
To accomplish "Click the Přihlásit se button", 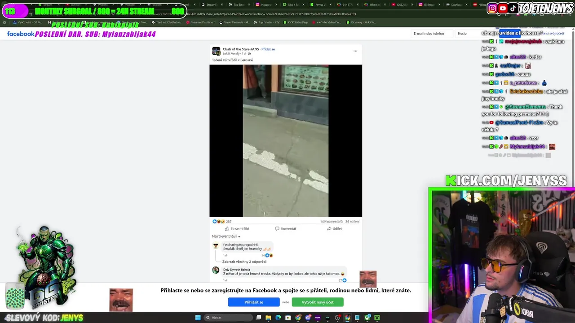I will pos(254,302).
